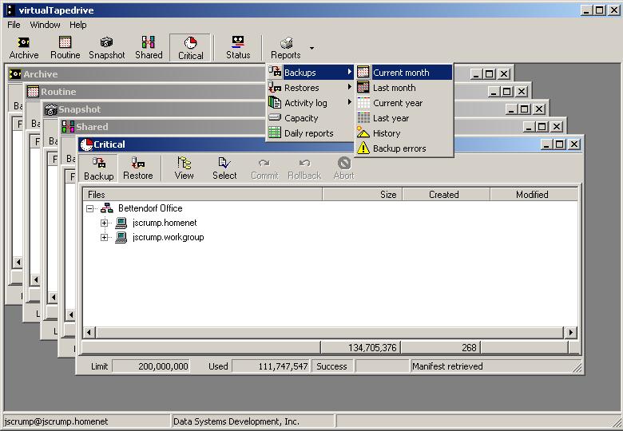Click the View toolbar icon
The height and width of the screenshot is (431, 623).
click(x=185, y=168)
